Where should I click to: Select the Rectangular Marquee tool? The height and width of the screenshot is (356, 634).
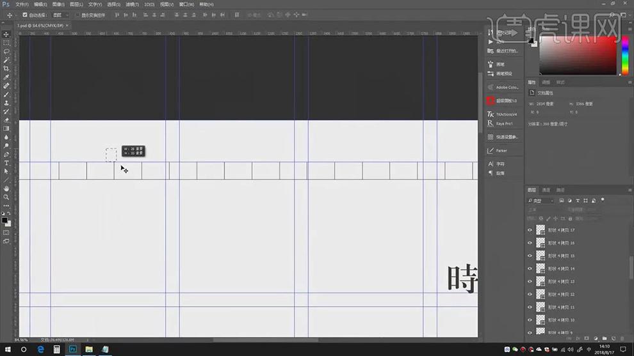point(6,43)
